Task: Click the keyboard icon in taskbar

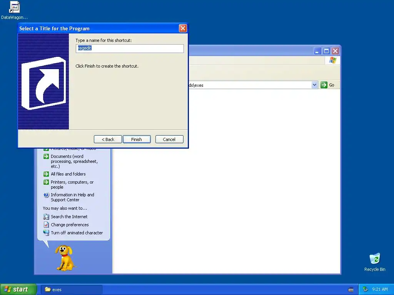Action: (351, 290)
